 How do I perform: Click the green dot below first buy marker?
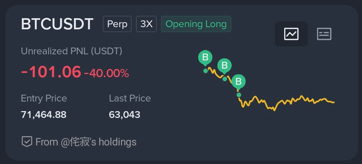pos(206,71)
